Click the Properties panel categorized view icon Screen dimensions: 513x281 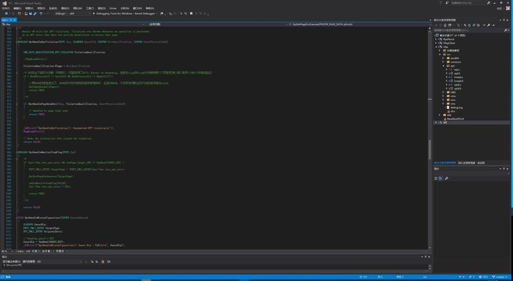tap(436, 179)
